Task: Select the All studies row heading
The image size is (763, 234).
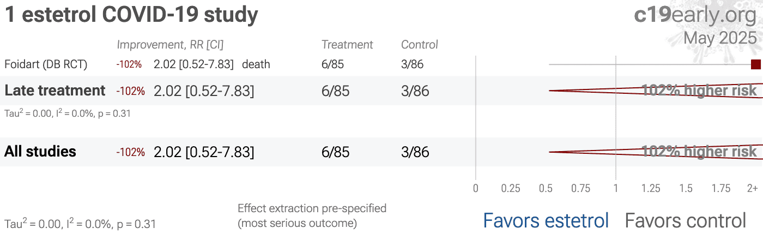Action: click(40, 152)
